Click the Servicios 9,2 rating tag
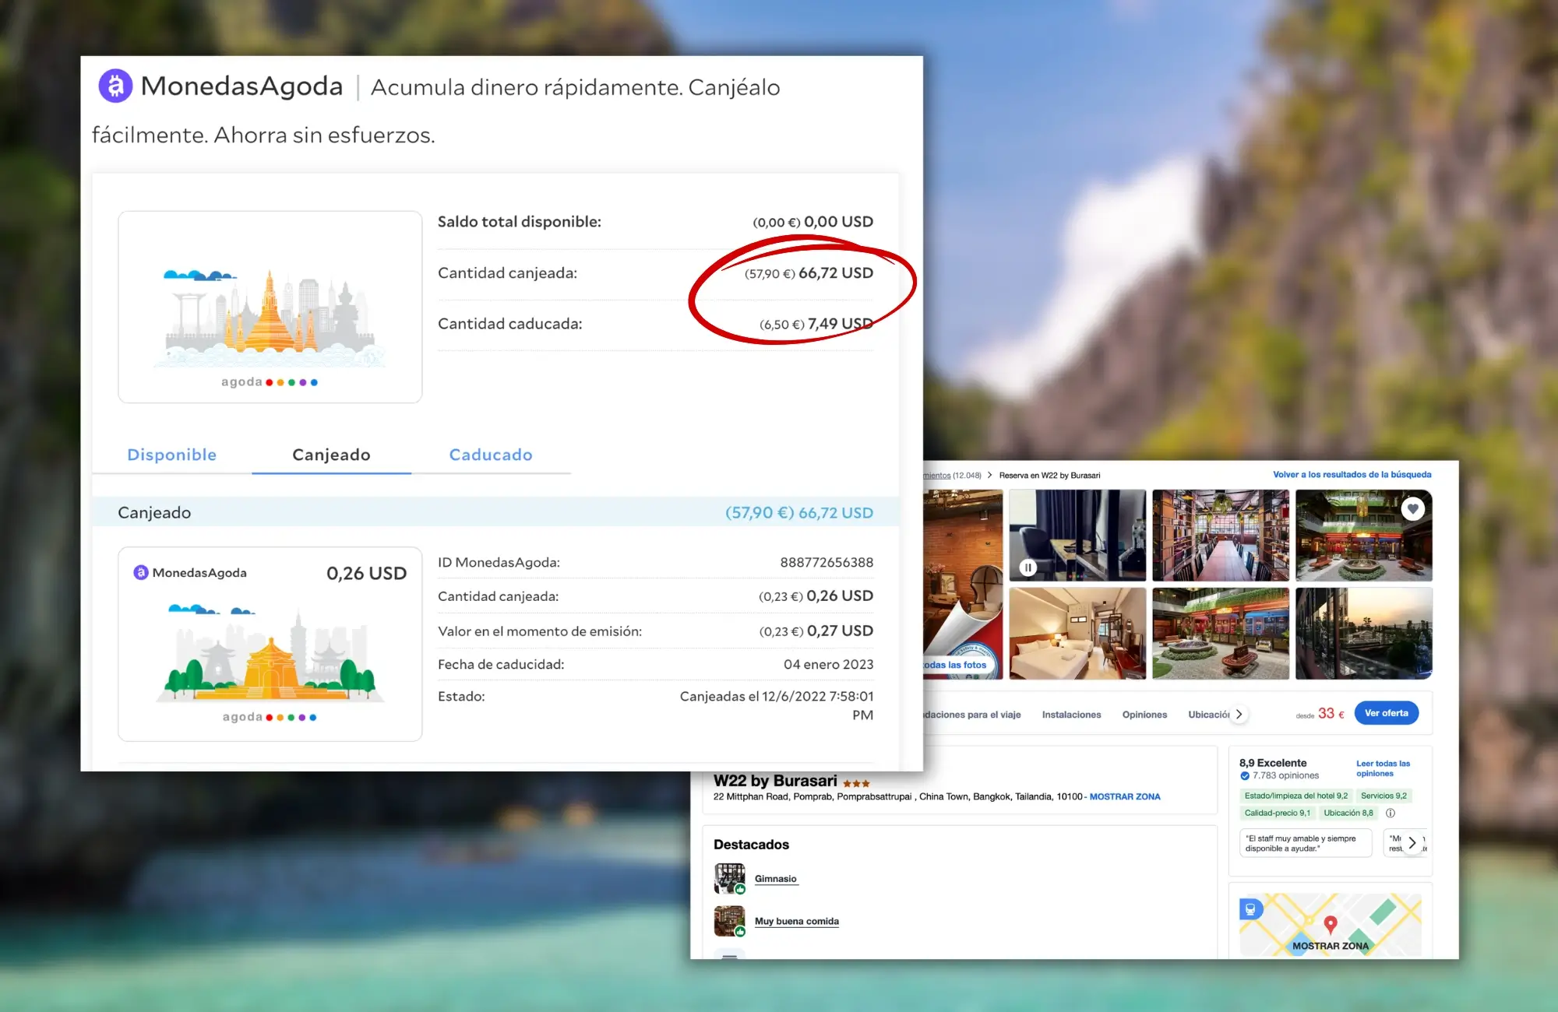 (1384, 796)
